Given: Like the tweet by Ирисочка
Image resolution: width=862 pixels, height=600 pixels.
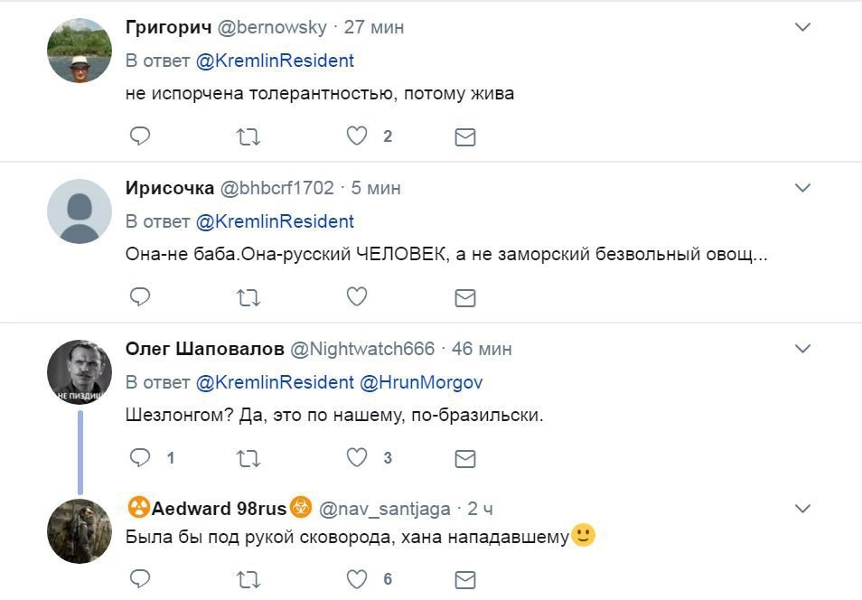Looking at the screenshot, I should (357, 296).
